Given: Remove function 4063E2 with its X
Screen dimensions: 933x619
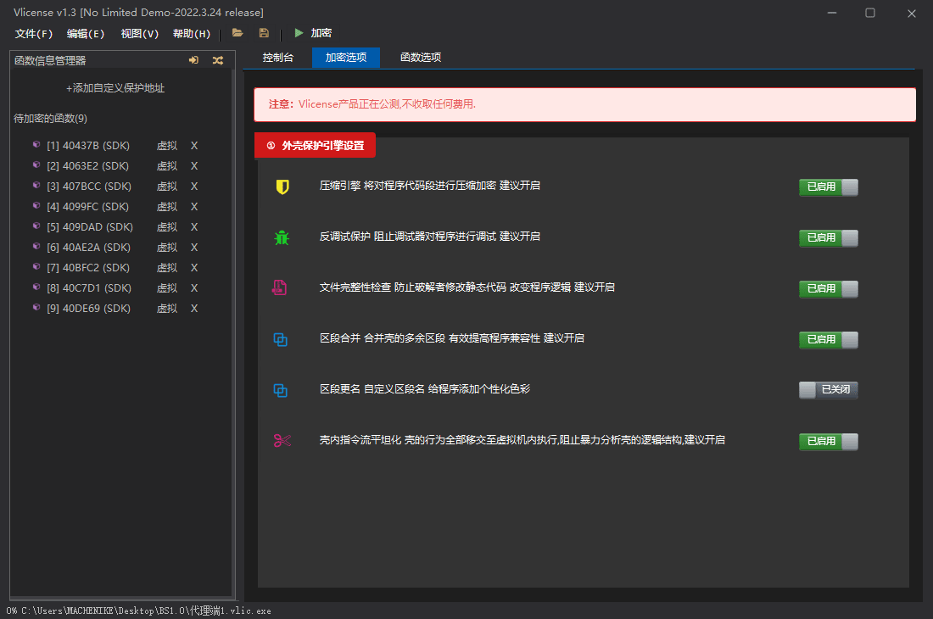Looking at the screenshot, I should [x=194, y=166].
